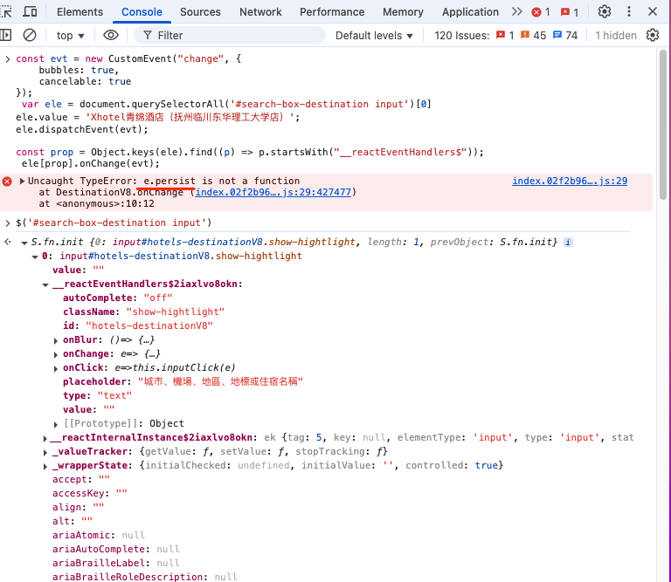Click the red error icon beside TypeError

tap(7, 181)
